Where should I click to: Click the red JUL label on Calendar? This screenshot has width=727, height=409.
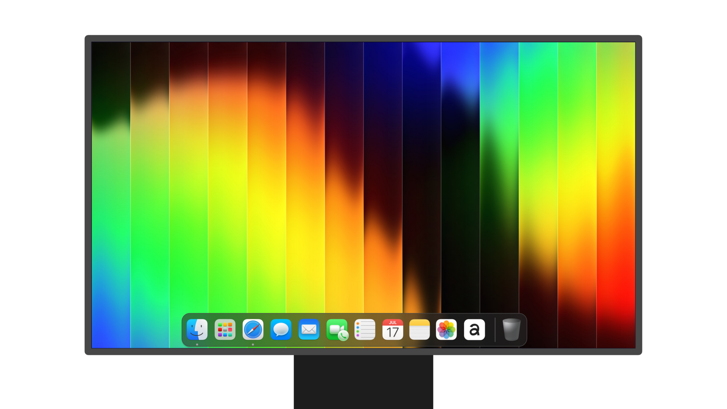point(393,323)
